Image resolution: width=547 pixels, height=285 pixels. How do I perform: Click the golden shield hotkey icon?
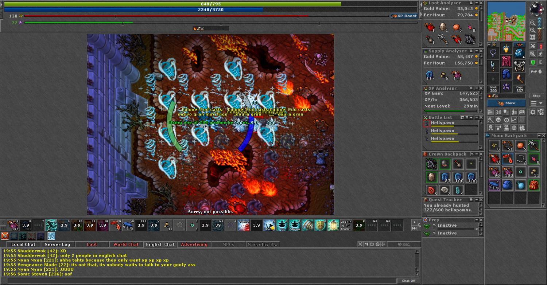click(321, 225)
